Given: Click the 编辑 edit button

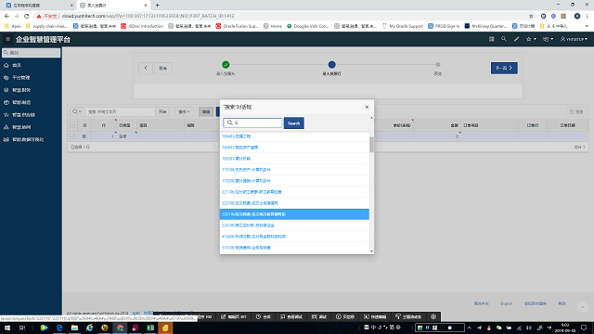Looking at the screenshot, I should pos(206,111).
